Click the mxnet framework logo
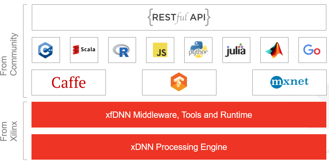The width and height of the screenshot is (329, 164). (289, 82)
